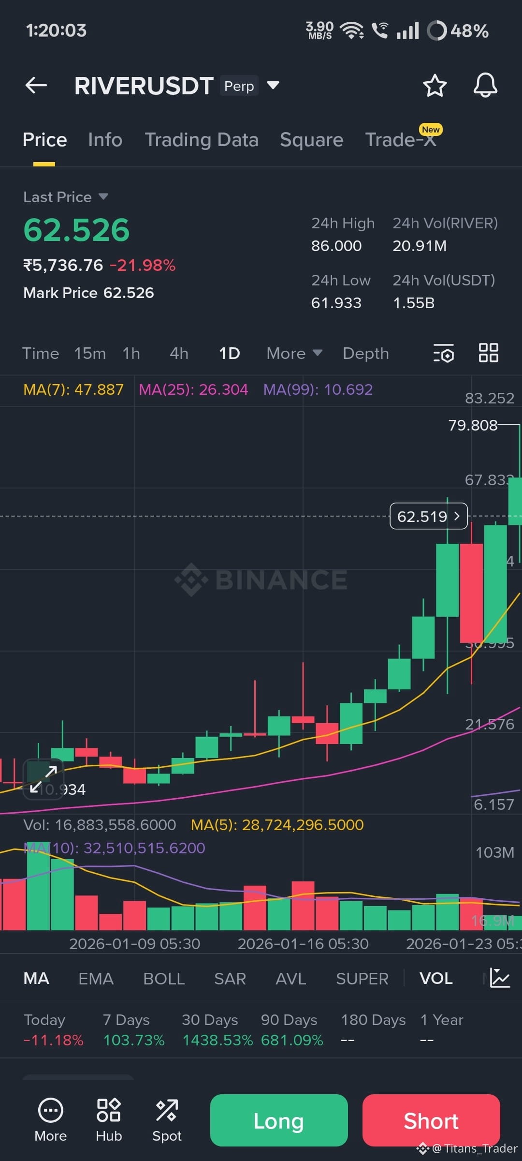Tap the volume MA(5) legend
Viewport: 522px width, 1161px height.
coord(277,825)
